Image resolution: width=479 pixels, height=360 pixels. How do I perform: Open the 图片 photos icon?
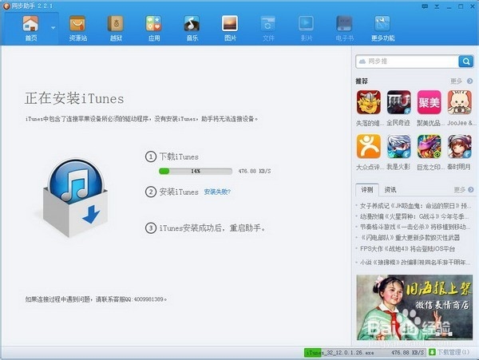pyautogui.click(x=230, y=29)
